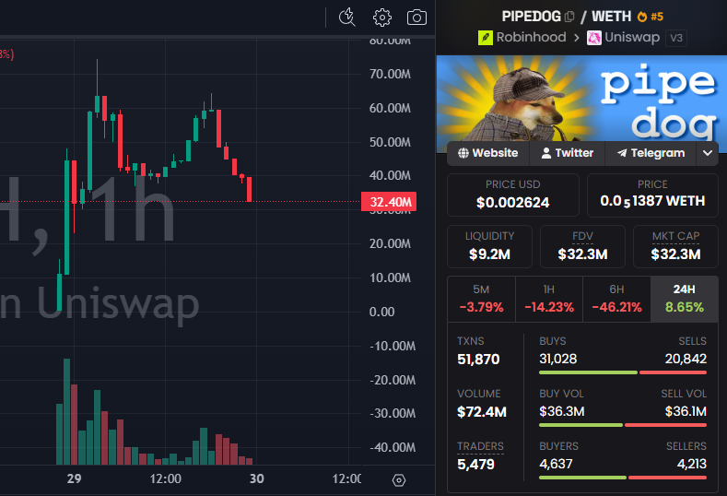Click the BUYERS count 4,637
This screenshot has height=496, width=727.
pos(556,464)
